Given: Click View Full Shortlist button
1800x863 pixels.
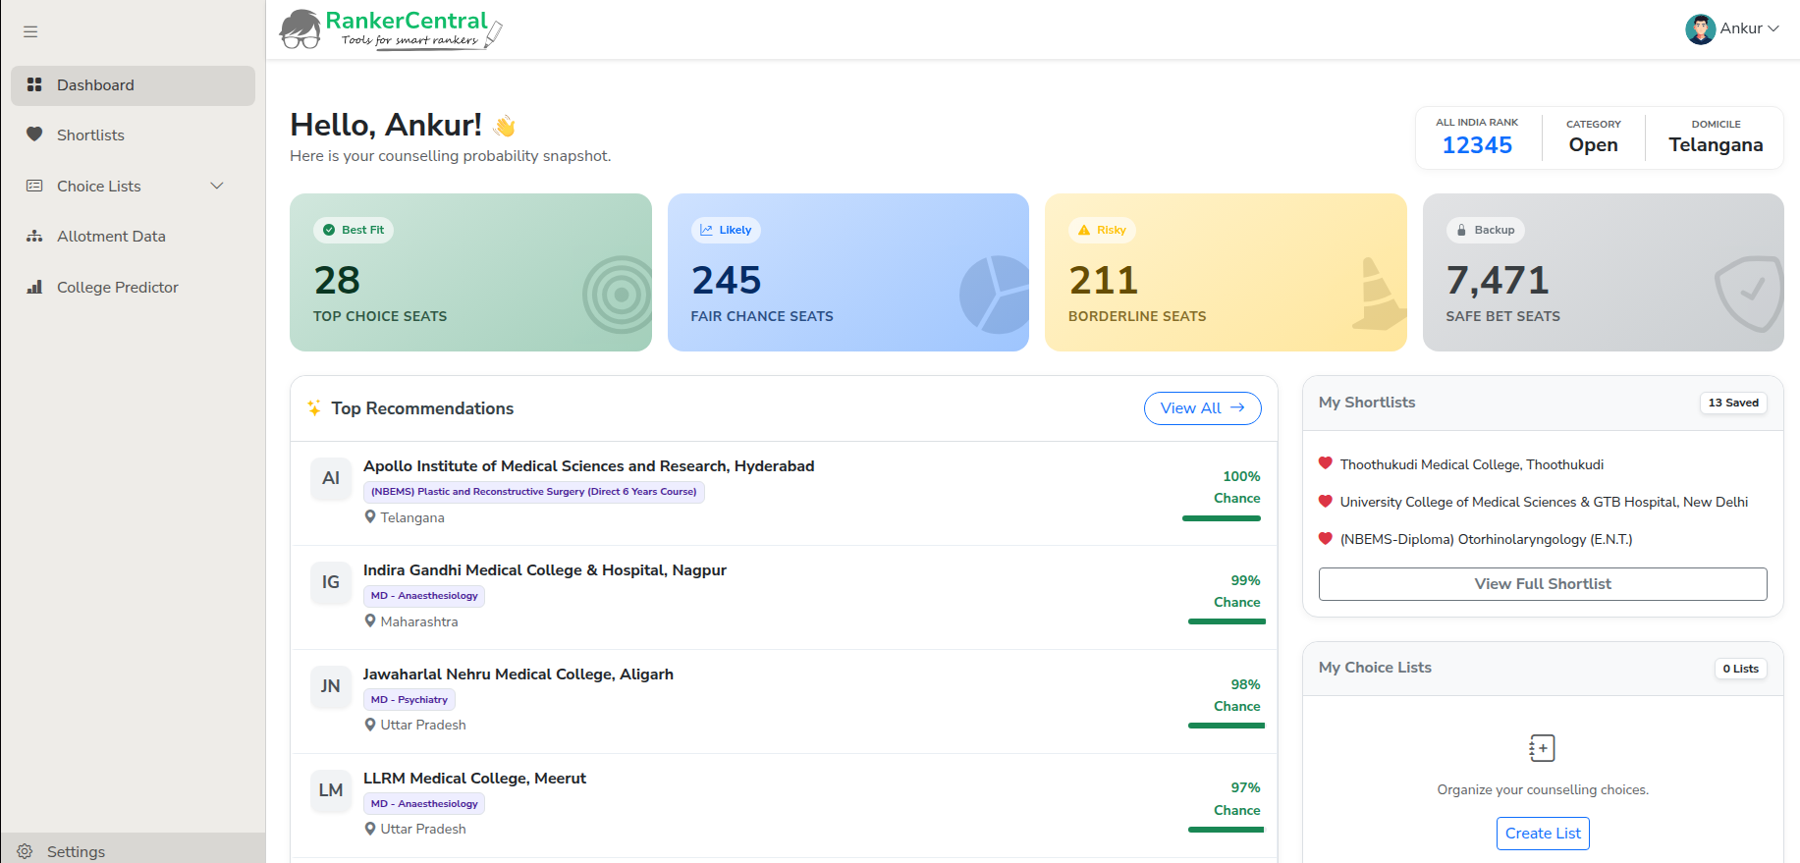Looking at the screenshot, I should (1542, 584).
